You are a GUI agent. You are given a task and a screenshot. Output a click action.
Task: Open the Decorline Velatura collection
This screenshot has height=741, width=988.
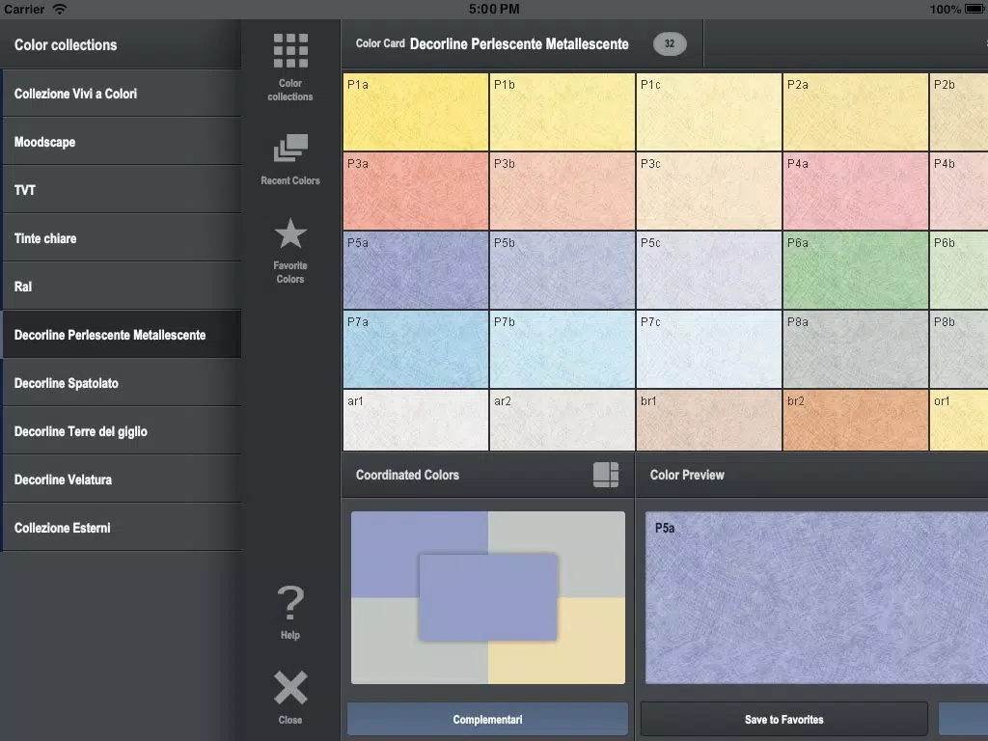click(x=122, y=480)
